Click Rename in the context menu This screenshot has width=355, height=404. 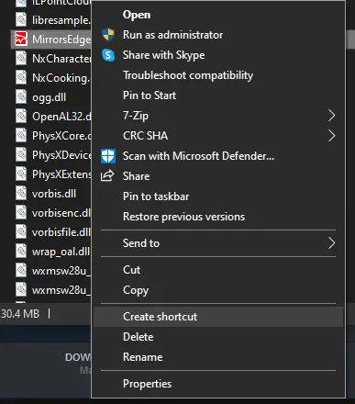click(x=218, y=357)
